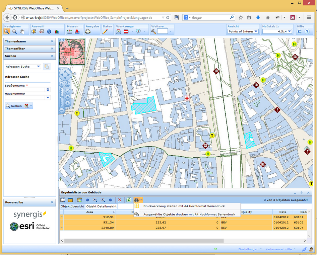This screenshot has width=317, height=255.
Task: Switch to Objektübersicht tab
Action: coord(72,206)
